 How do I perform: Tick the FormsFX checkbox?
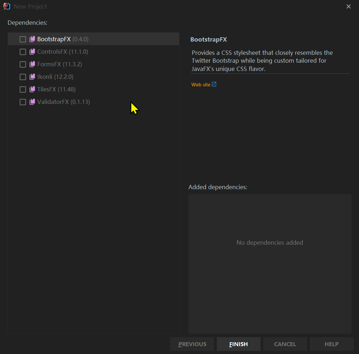[23, 64]
